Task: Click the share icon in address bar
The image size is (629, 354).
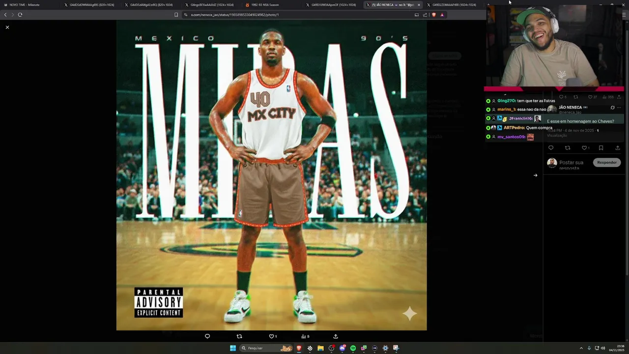Action: point(425,15)
